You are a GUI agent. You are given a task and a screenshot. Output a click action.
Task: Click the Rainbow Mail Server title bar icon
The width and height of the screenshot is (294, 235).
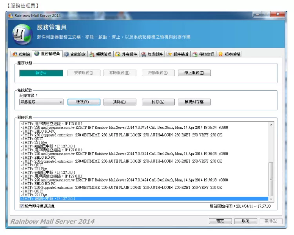pos(11,15)
